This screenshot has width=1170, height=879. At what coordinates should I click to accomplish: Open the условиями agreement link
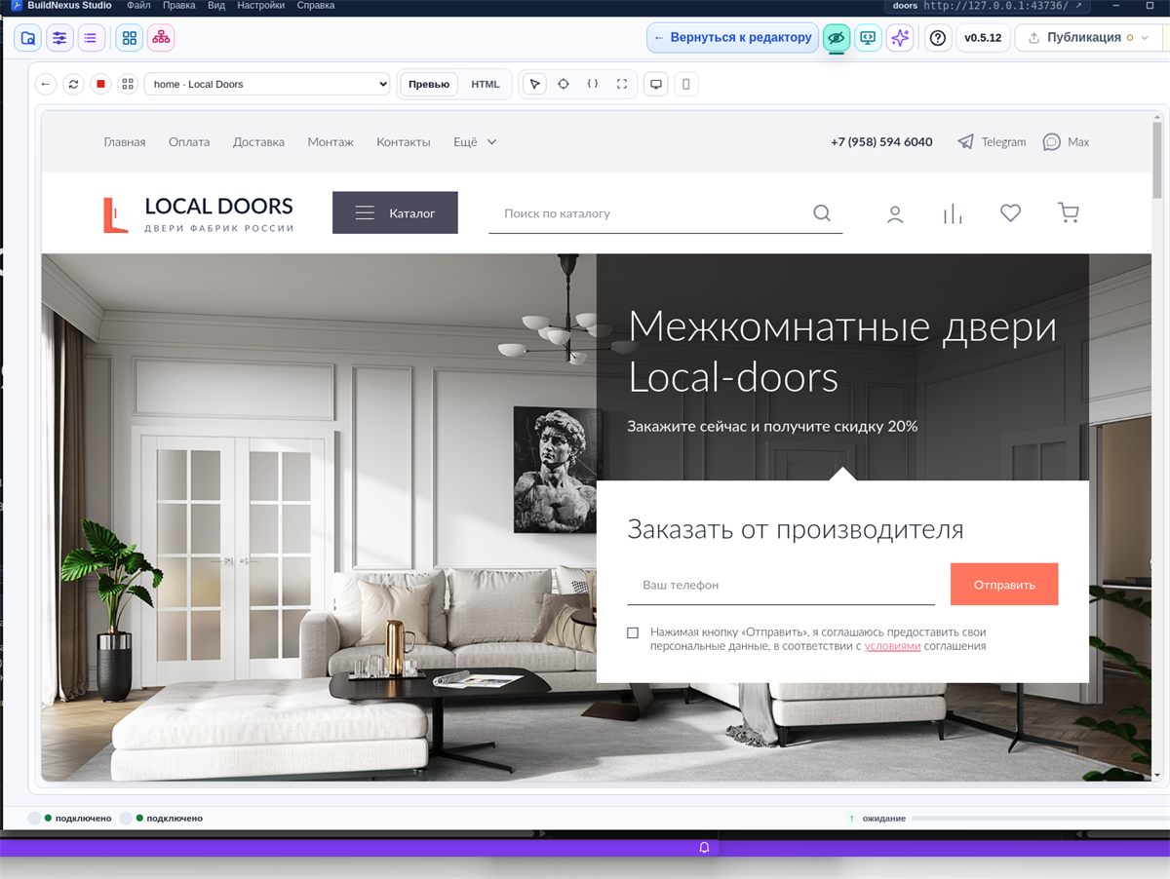click(892, 646)
